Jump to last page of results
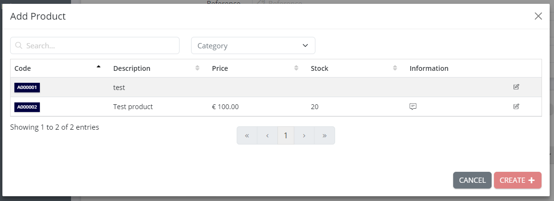Image resolution: width=554 pixels, height=201 pixels. click(325, 135)
